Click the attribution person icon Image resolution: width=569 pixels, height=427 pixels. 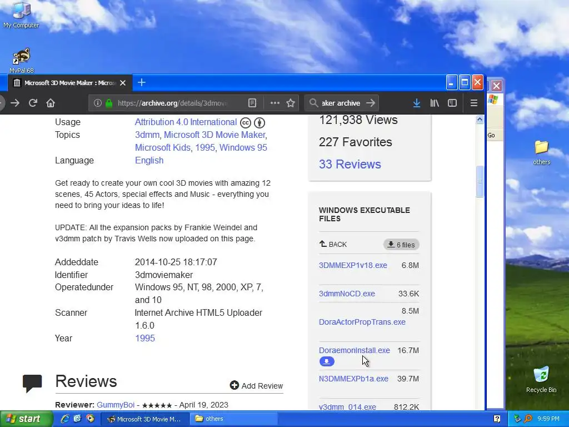pyautogui.click(x=259, y=123)
